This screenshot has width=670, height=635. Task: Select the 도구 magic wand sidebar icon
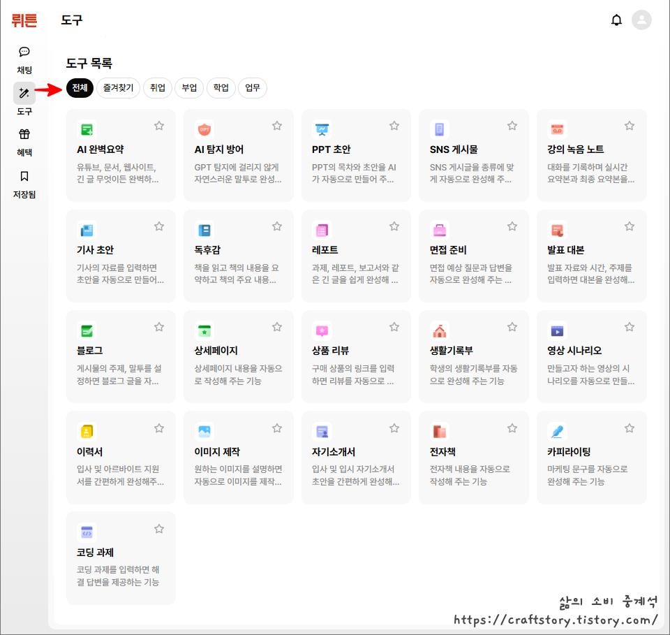point(24,93)
